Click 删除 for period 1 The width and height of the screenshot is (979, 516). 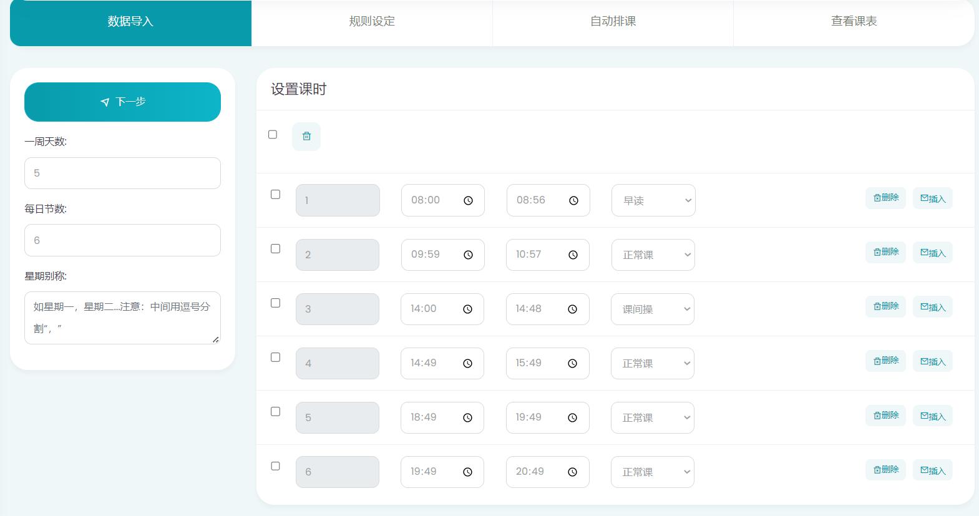885,198
